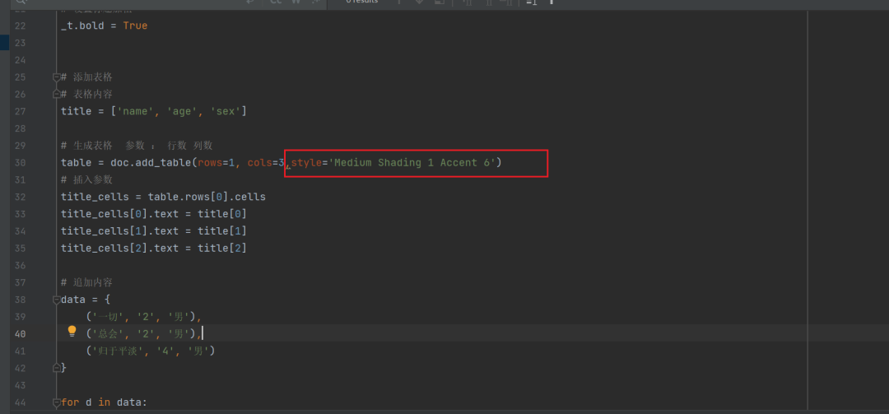
Task: Click the '_t.bold = True' line
Action: click(105, 26)
